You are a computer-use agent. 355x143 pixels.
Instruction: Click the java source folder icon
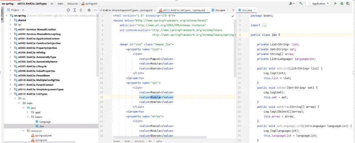click(x=28, y=108)
